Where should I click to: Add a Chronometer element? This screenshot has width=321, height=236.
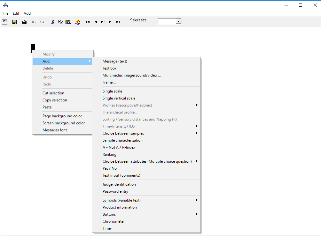(146, 221)
